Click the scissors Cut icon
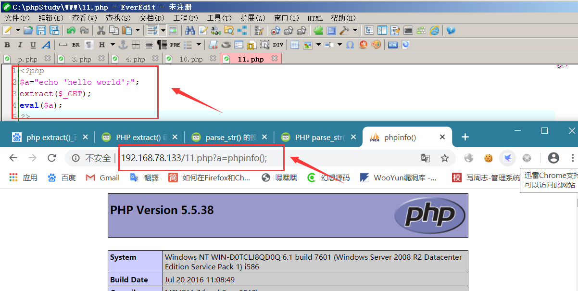The height and width of the screenshot is (291, 578). (101, 30)
